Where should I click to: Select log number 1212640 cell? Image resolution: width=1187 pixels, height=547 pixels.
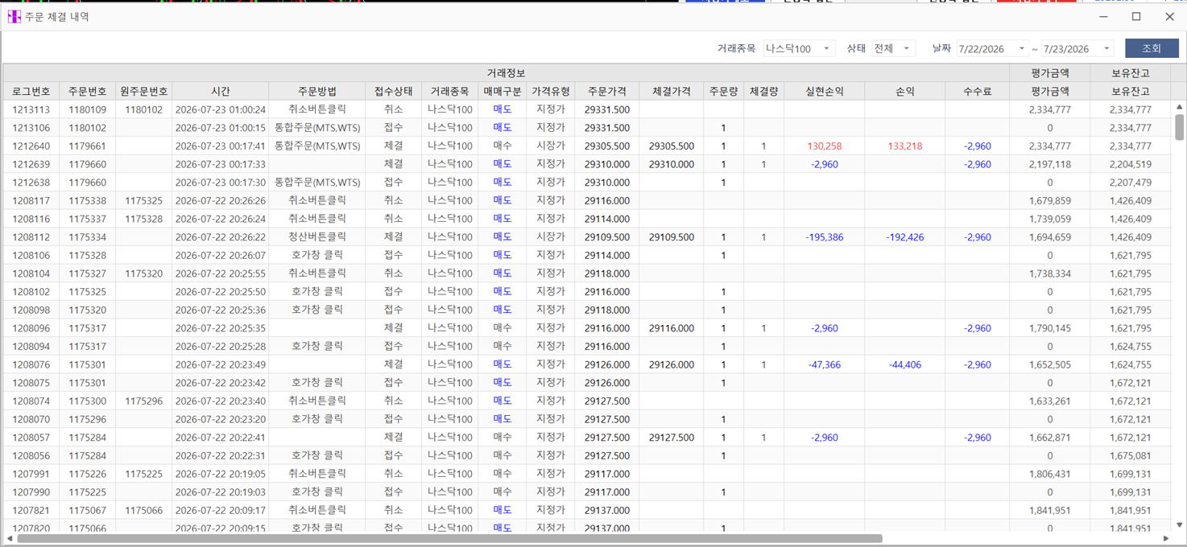(x=31, y=146)
